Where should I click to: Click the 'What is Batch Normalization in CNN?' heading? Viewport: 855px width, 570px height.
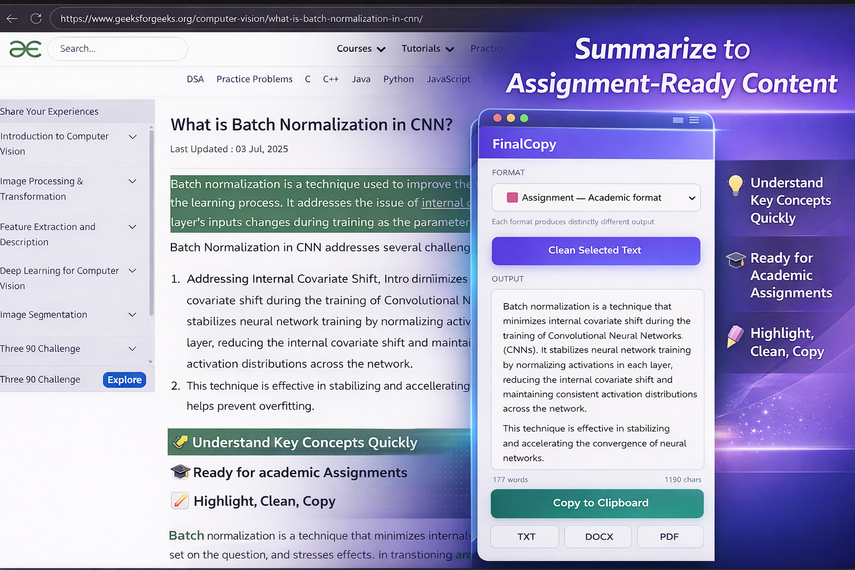pyautogui.click(x=312, y=124)
